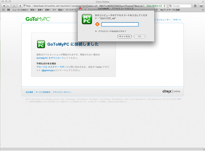Image resolution: width=205 pixels, height=151 pixels.
Task: Open the 家具 bookmark folder
Action: [x=33, y=10]
